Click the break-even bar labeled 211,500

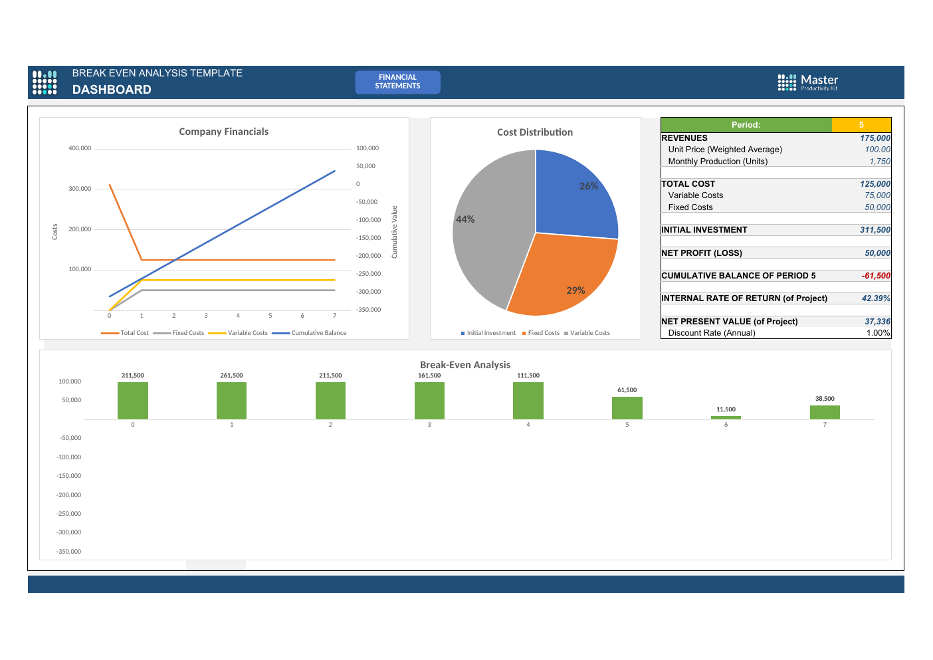point(330,401)
